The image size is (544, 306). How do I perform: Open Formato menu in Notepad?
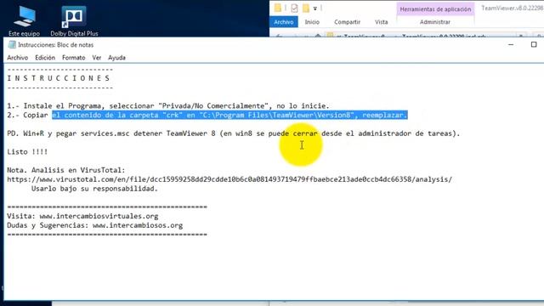click(x=74, y=58)
